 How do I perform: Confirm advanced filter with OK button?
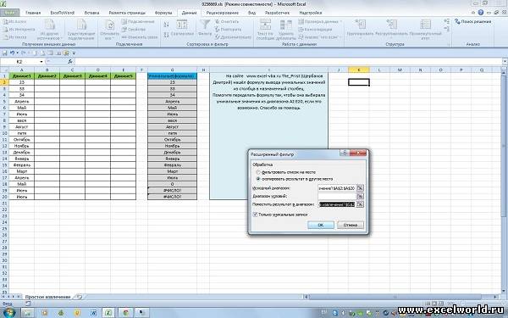click(x=321, y=225)
